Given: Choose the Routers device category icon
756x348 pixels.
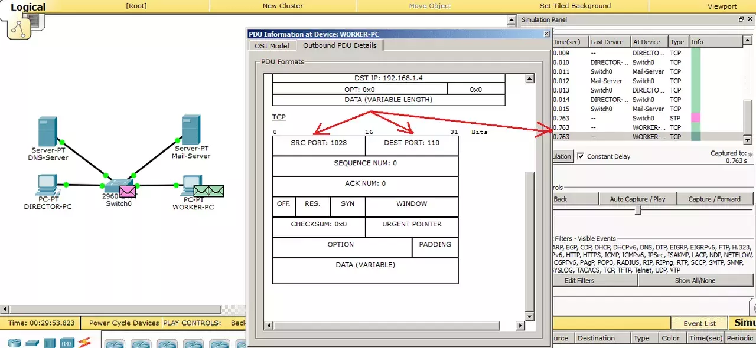Looking at the screenshot, I should pyautogui.click(x=14, y=343).
